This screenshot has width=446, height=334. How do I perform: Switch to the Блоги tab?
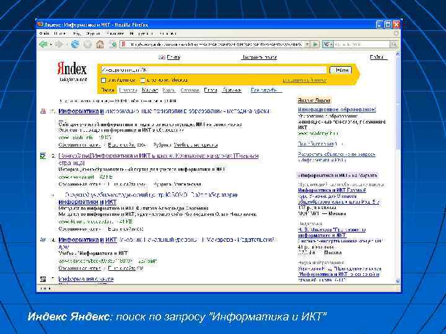(x=211, y=90)
